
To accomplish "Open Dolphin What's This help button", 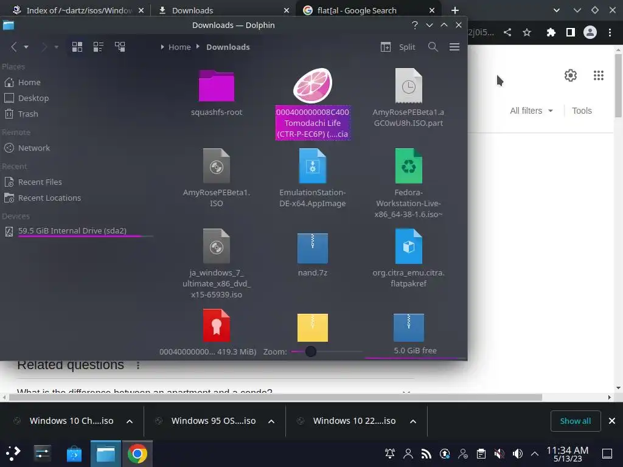I will [x=415, y=25].
